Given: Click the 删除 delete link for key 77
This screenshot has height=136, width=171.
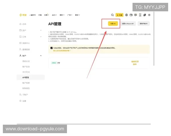Looking at the screenshot, I should point(135,64).
